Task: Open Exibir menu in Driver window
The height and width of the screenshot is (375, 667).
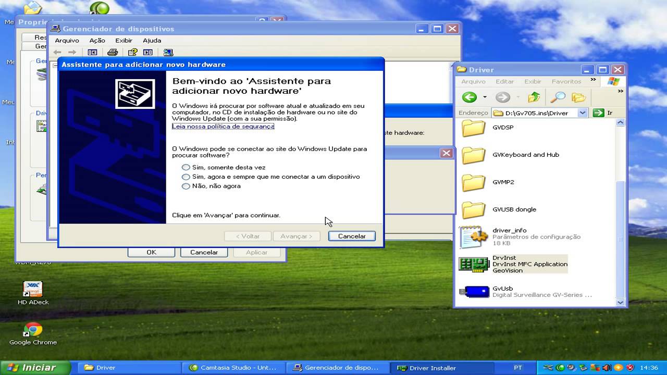Action: click(533, 81)
